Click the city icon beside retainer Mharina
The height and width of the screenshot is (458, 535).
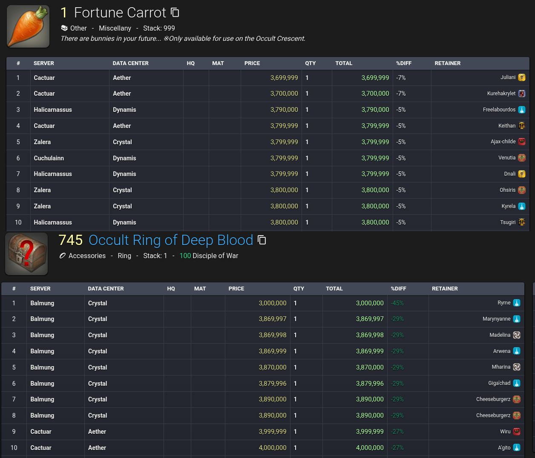517,367
